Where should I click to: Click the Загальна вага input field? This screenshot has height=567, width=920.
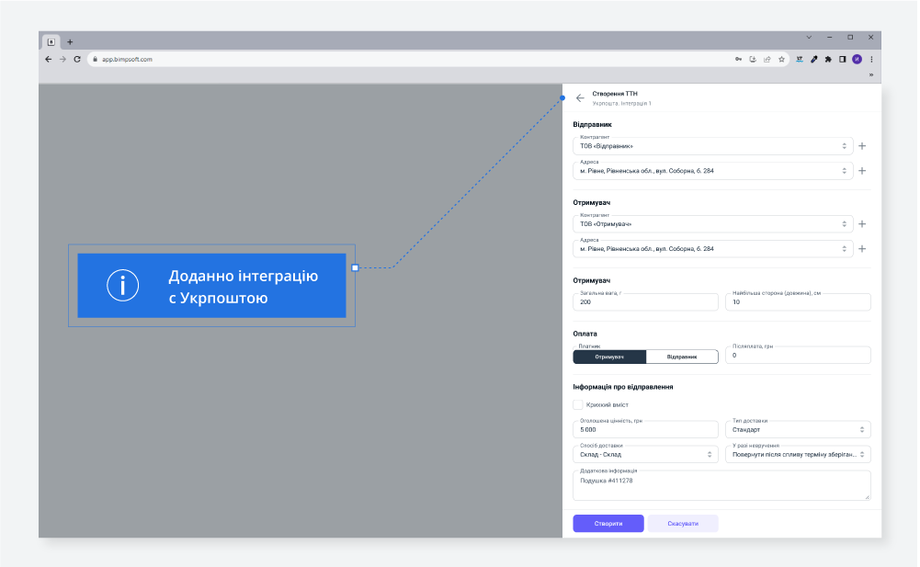pos(645,302)
